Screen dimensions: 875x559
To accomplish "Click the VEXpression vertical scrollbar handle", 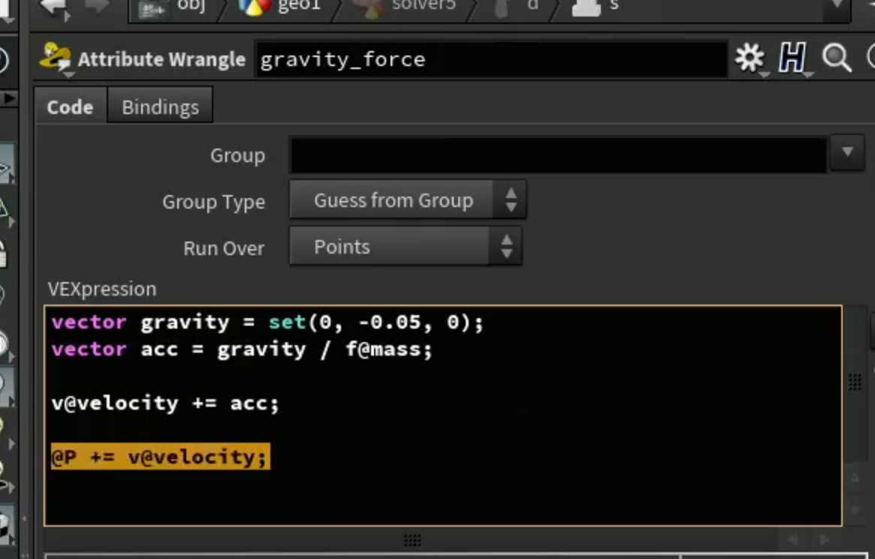I will click(x=855, y=383).
